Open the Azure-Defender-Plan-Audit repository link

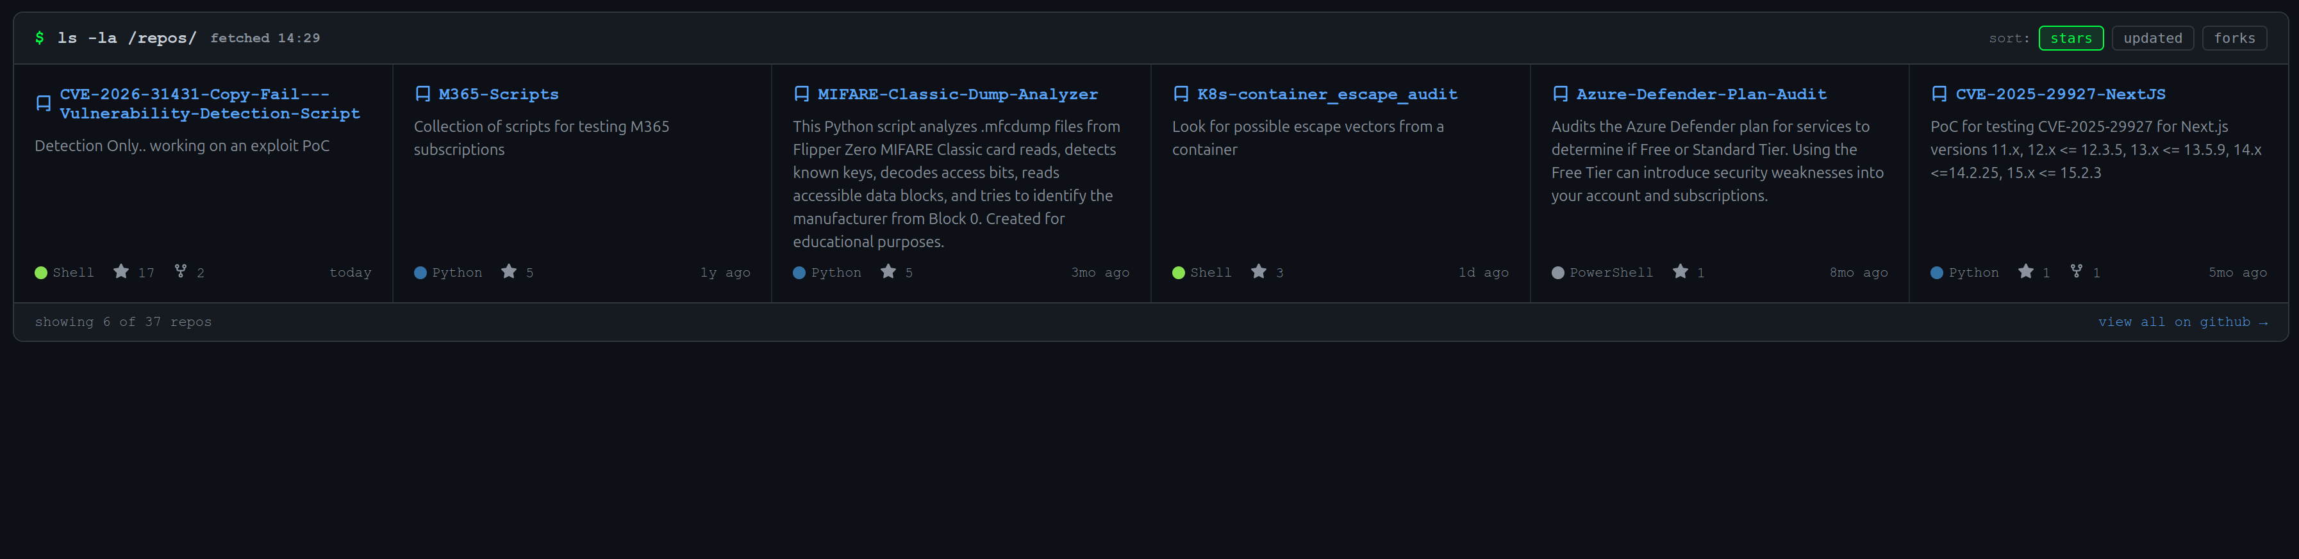click(1701, 95)
